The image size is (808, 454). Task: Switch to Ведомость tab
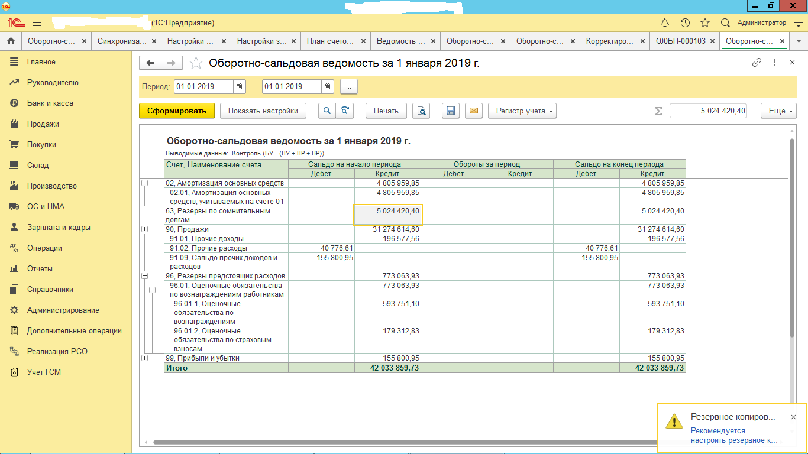[406, 41]
